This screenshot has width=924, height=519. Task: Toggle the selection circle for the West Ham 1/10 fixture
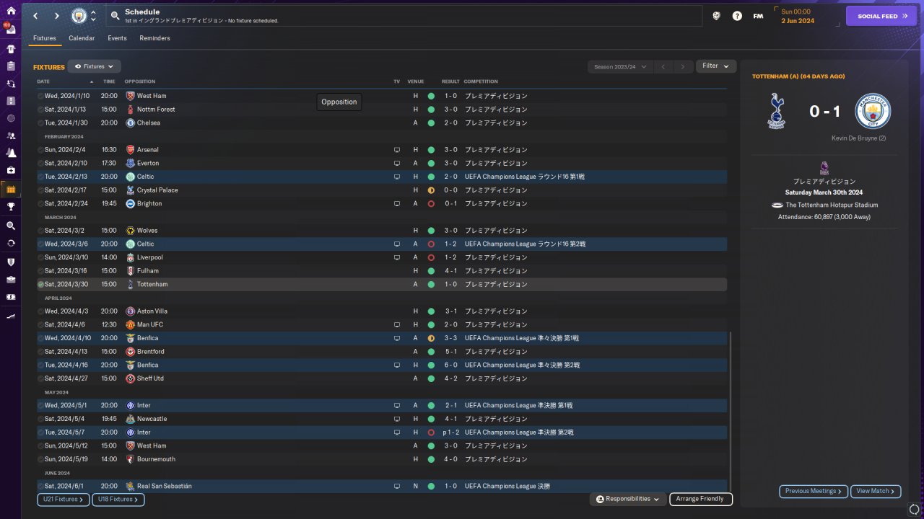pos(40,96)
